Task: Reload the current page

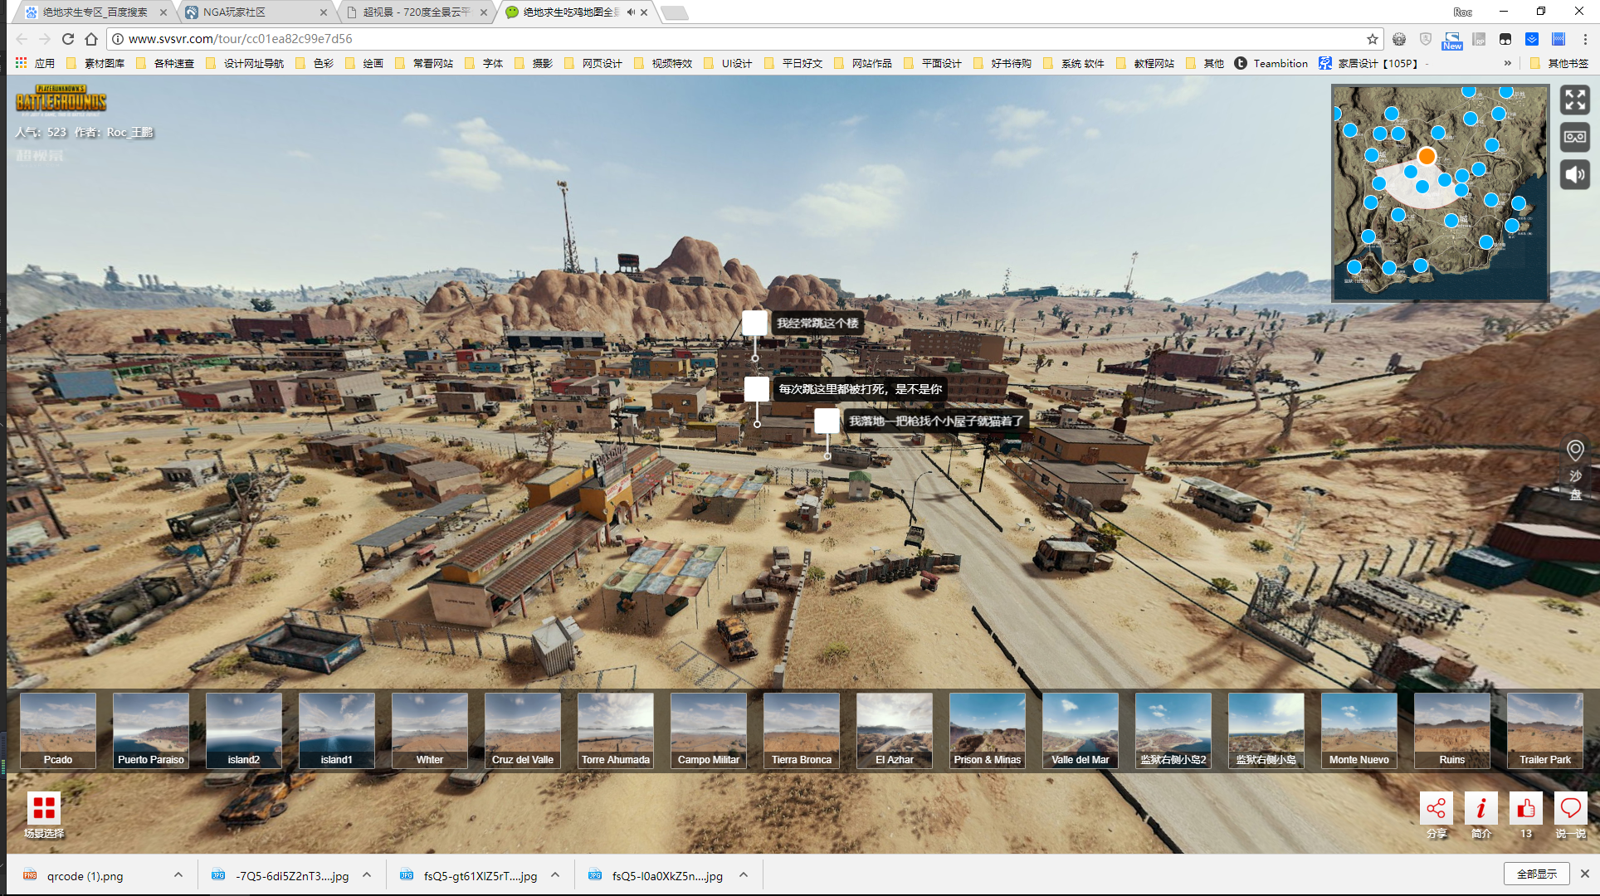Action: point(68,39)
